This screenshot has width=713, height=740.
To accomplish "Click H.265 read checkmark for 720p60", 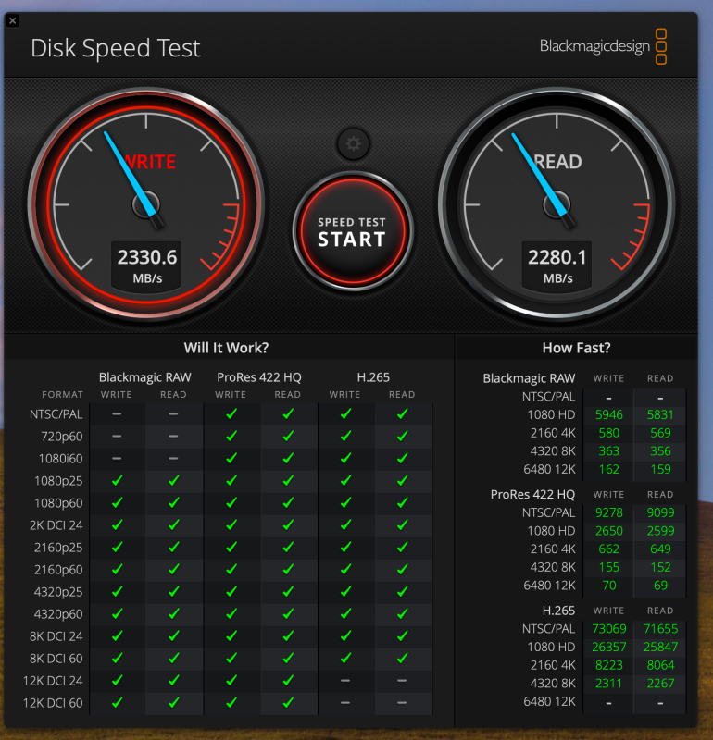I will (x=402, y=436).
